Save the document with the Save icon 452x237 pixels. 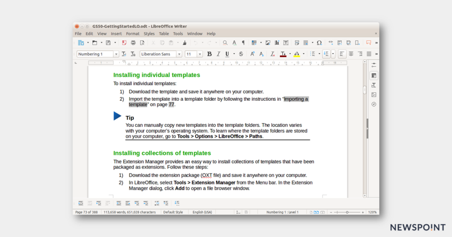pyautogui.click(x=108, y=43)
